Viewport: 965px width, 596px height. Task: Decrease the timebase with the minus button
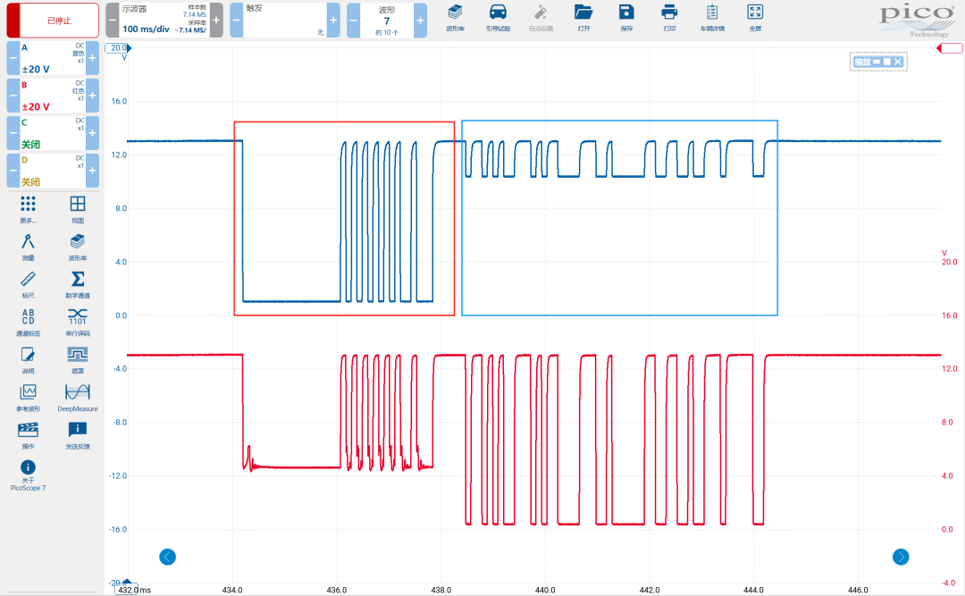[x=112, y=21]
